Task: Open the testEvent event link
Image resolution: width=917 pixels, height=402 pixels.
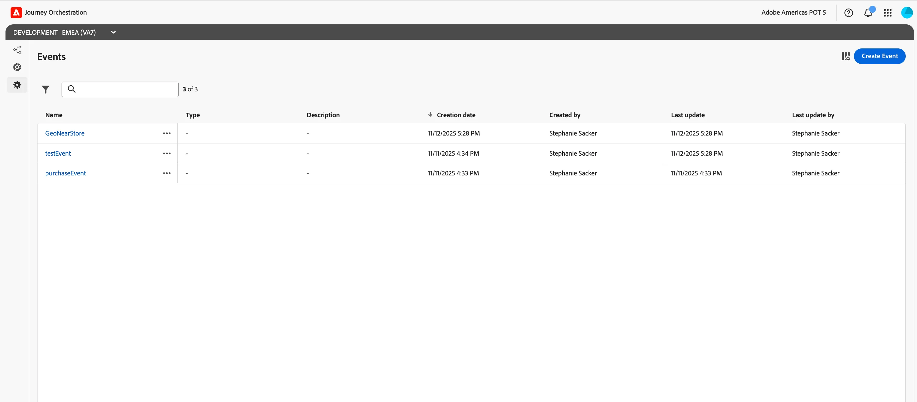Action: pyautogui.click(x=58, y=153)
